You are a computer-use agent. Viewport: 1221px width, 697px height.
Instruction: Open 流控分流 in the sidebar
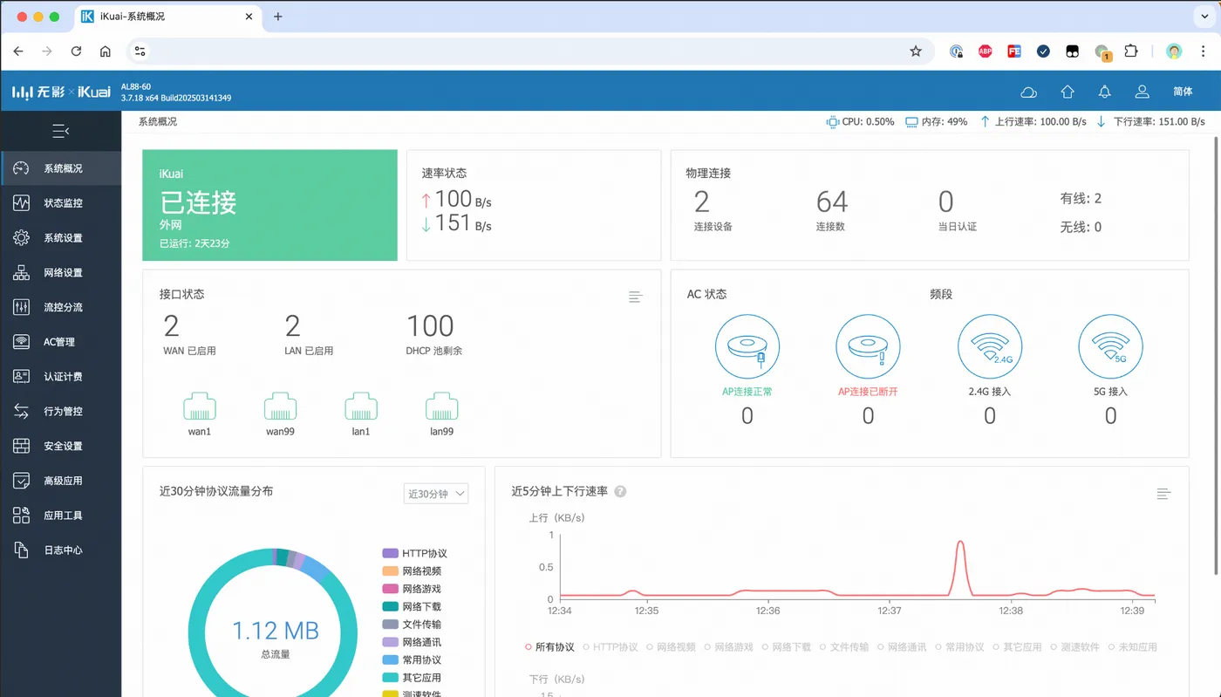click(x=61, y=307)
